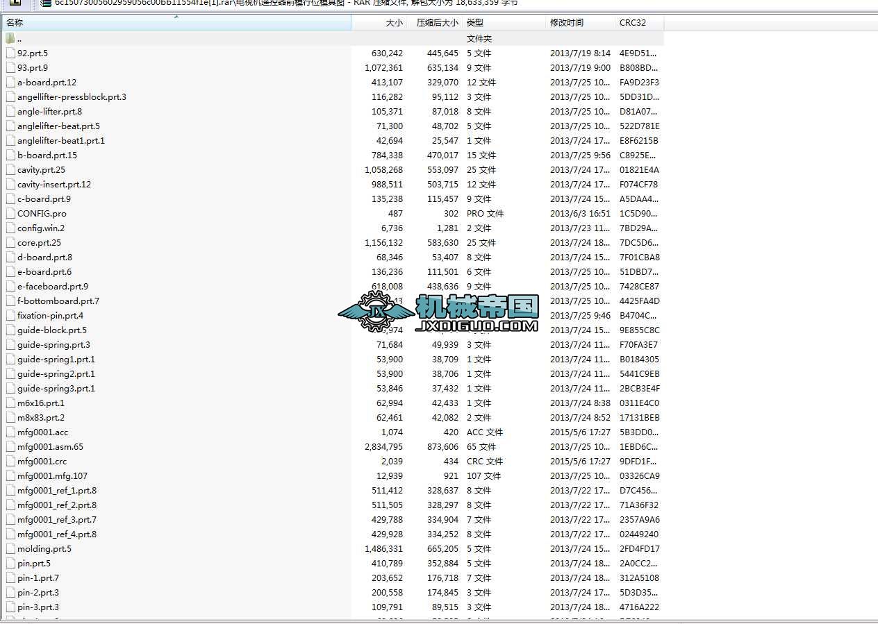The width and height of the screenshot is (878, 624).
Task: Select the file name guide-spring3.prt.1
Action: [x=56, y=389]
